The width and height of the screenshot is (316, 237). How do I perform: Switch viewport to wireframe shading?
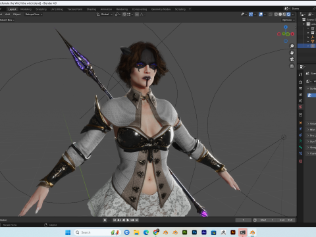pyautogui.click(x=276, y=14)
